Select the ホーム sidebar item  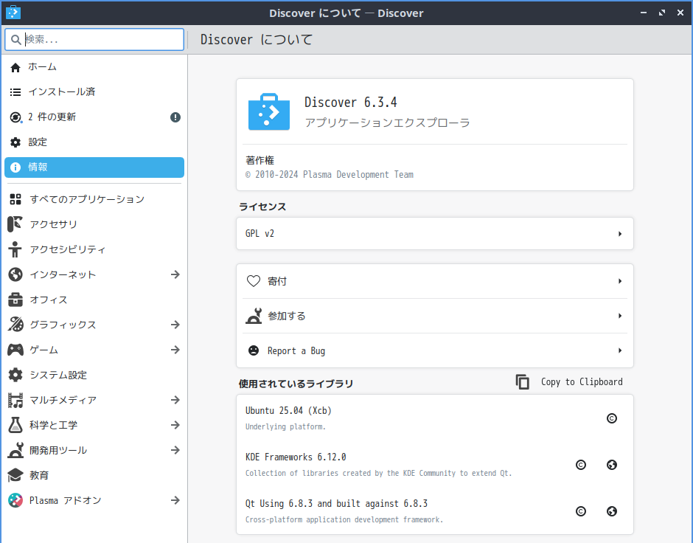coord(94,67)
